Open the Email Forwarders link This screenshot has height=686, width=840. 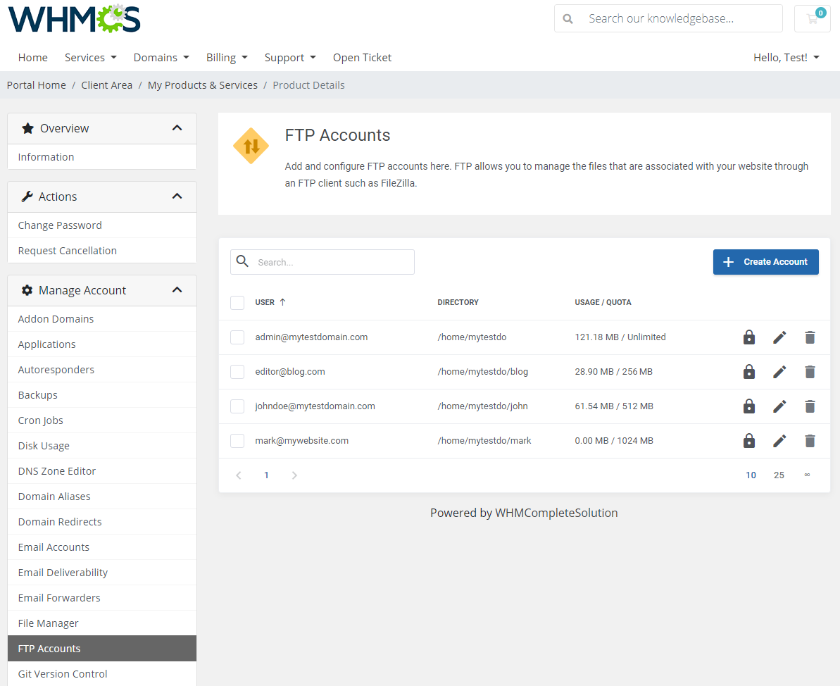(x=58, y=597)
